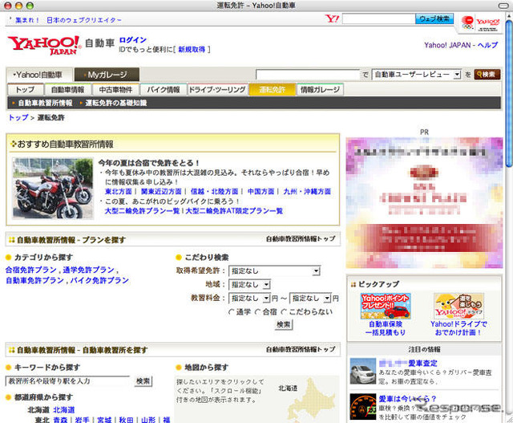Click the speedometer thumbnail for 愛車は今いくら

pyautogui.click(x=363, y=407)
